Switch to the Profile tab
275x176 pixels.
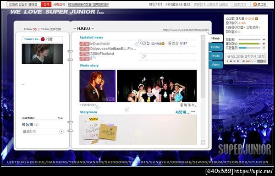(x=216, y=47)
